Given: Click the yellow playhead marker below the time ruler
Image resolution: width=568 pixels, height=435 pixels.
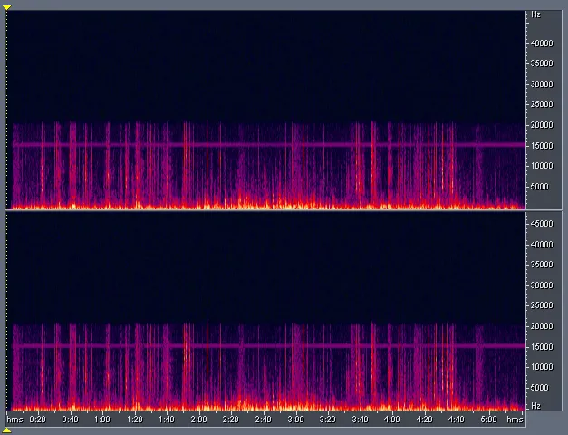Looking at the screenshot, I should click(x=6, y=430).
